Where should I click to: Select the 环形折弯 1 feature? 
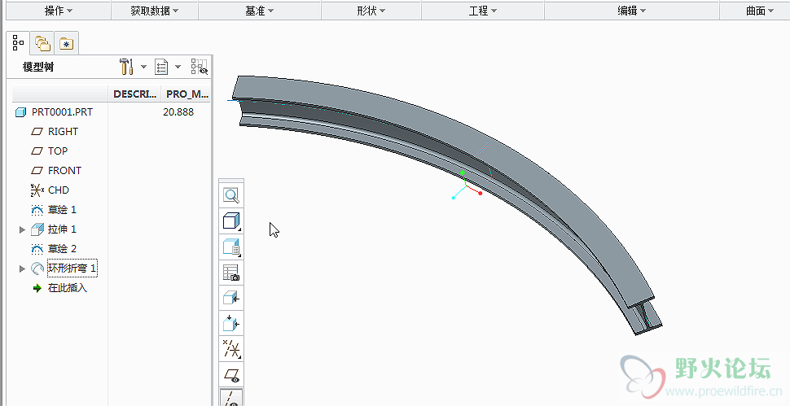[72, 268]
